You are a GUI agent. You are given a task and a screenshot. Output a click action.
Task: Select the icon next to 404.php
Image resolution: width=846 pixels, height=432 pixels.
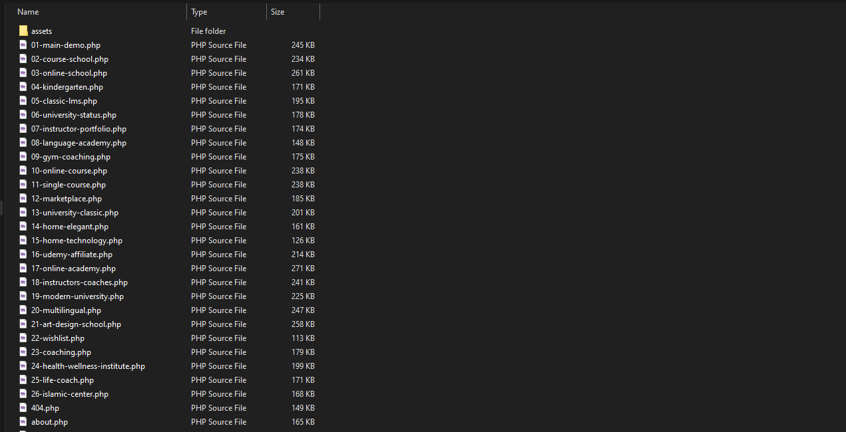23,408
